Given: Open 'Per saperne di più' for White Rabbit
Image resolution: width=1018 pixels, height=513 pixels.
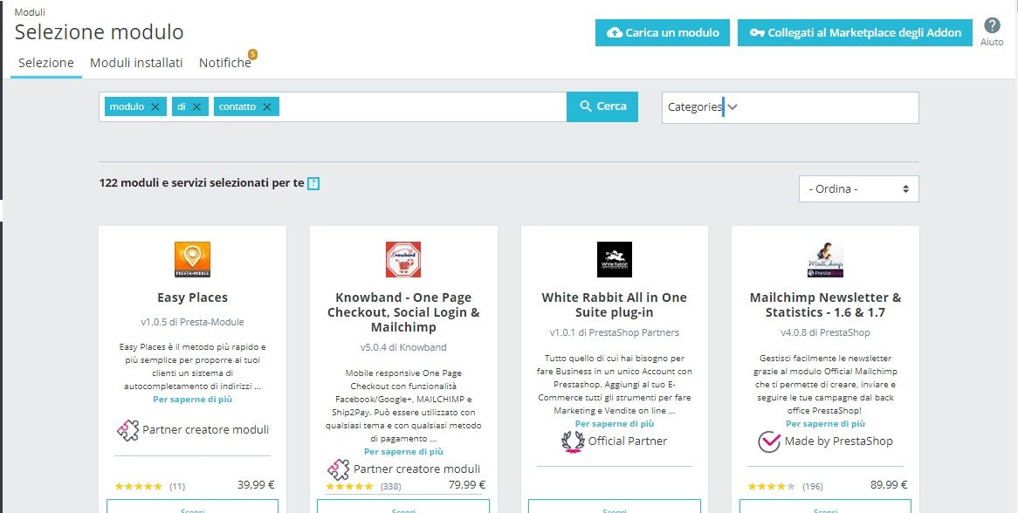Looking at the screenshot, I should point(614,423).
